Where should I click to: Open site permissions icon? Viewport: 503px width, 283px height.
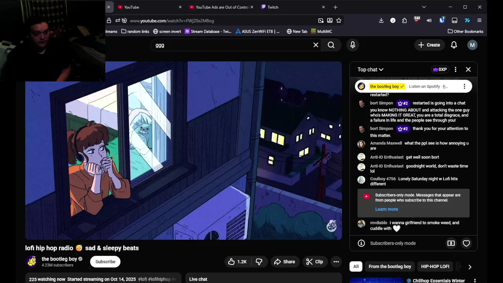coord(117,20)
